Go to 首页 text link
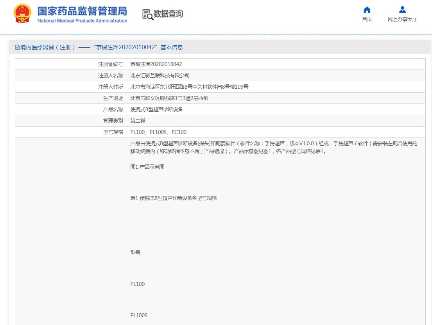 (367, 19)
